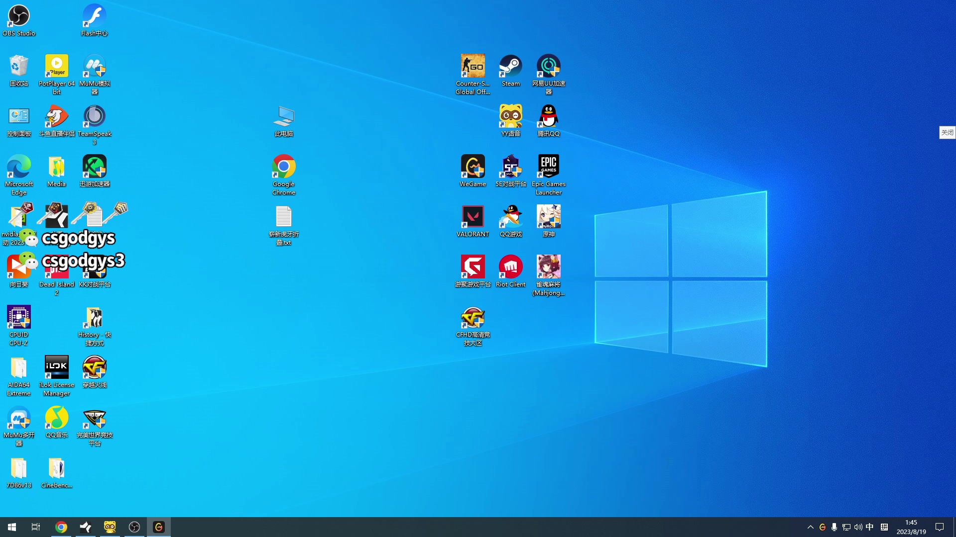Switch to Chrome in the taskbar
956x537 pixels.
click(61, 527)
